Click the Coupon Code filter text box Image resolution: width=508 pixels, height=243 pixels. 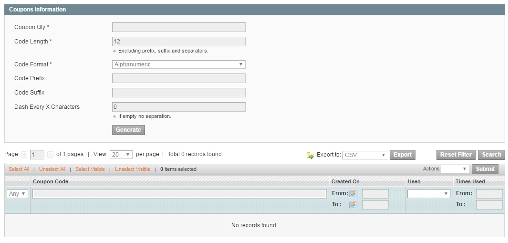coord(179,194)
